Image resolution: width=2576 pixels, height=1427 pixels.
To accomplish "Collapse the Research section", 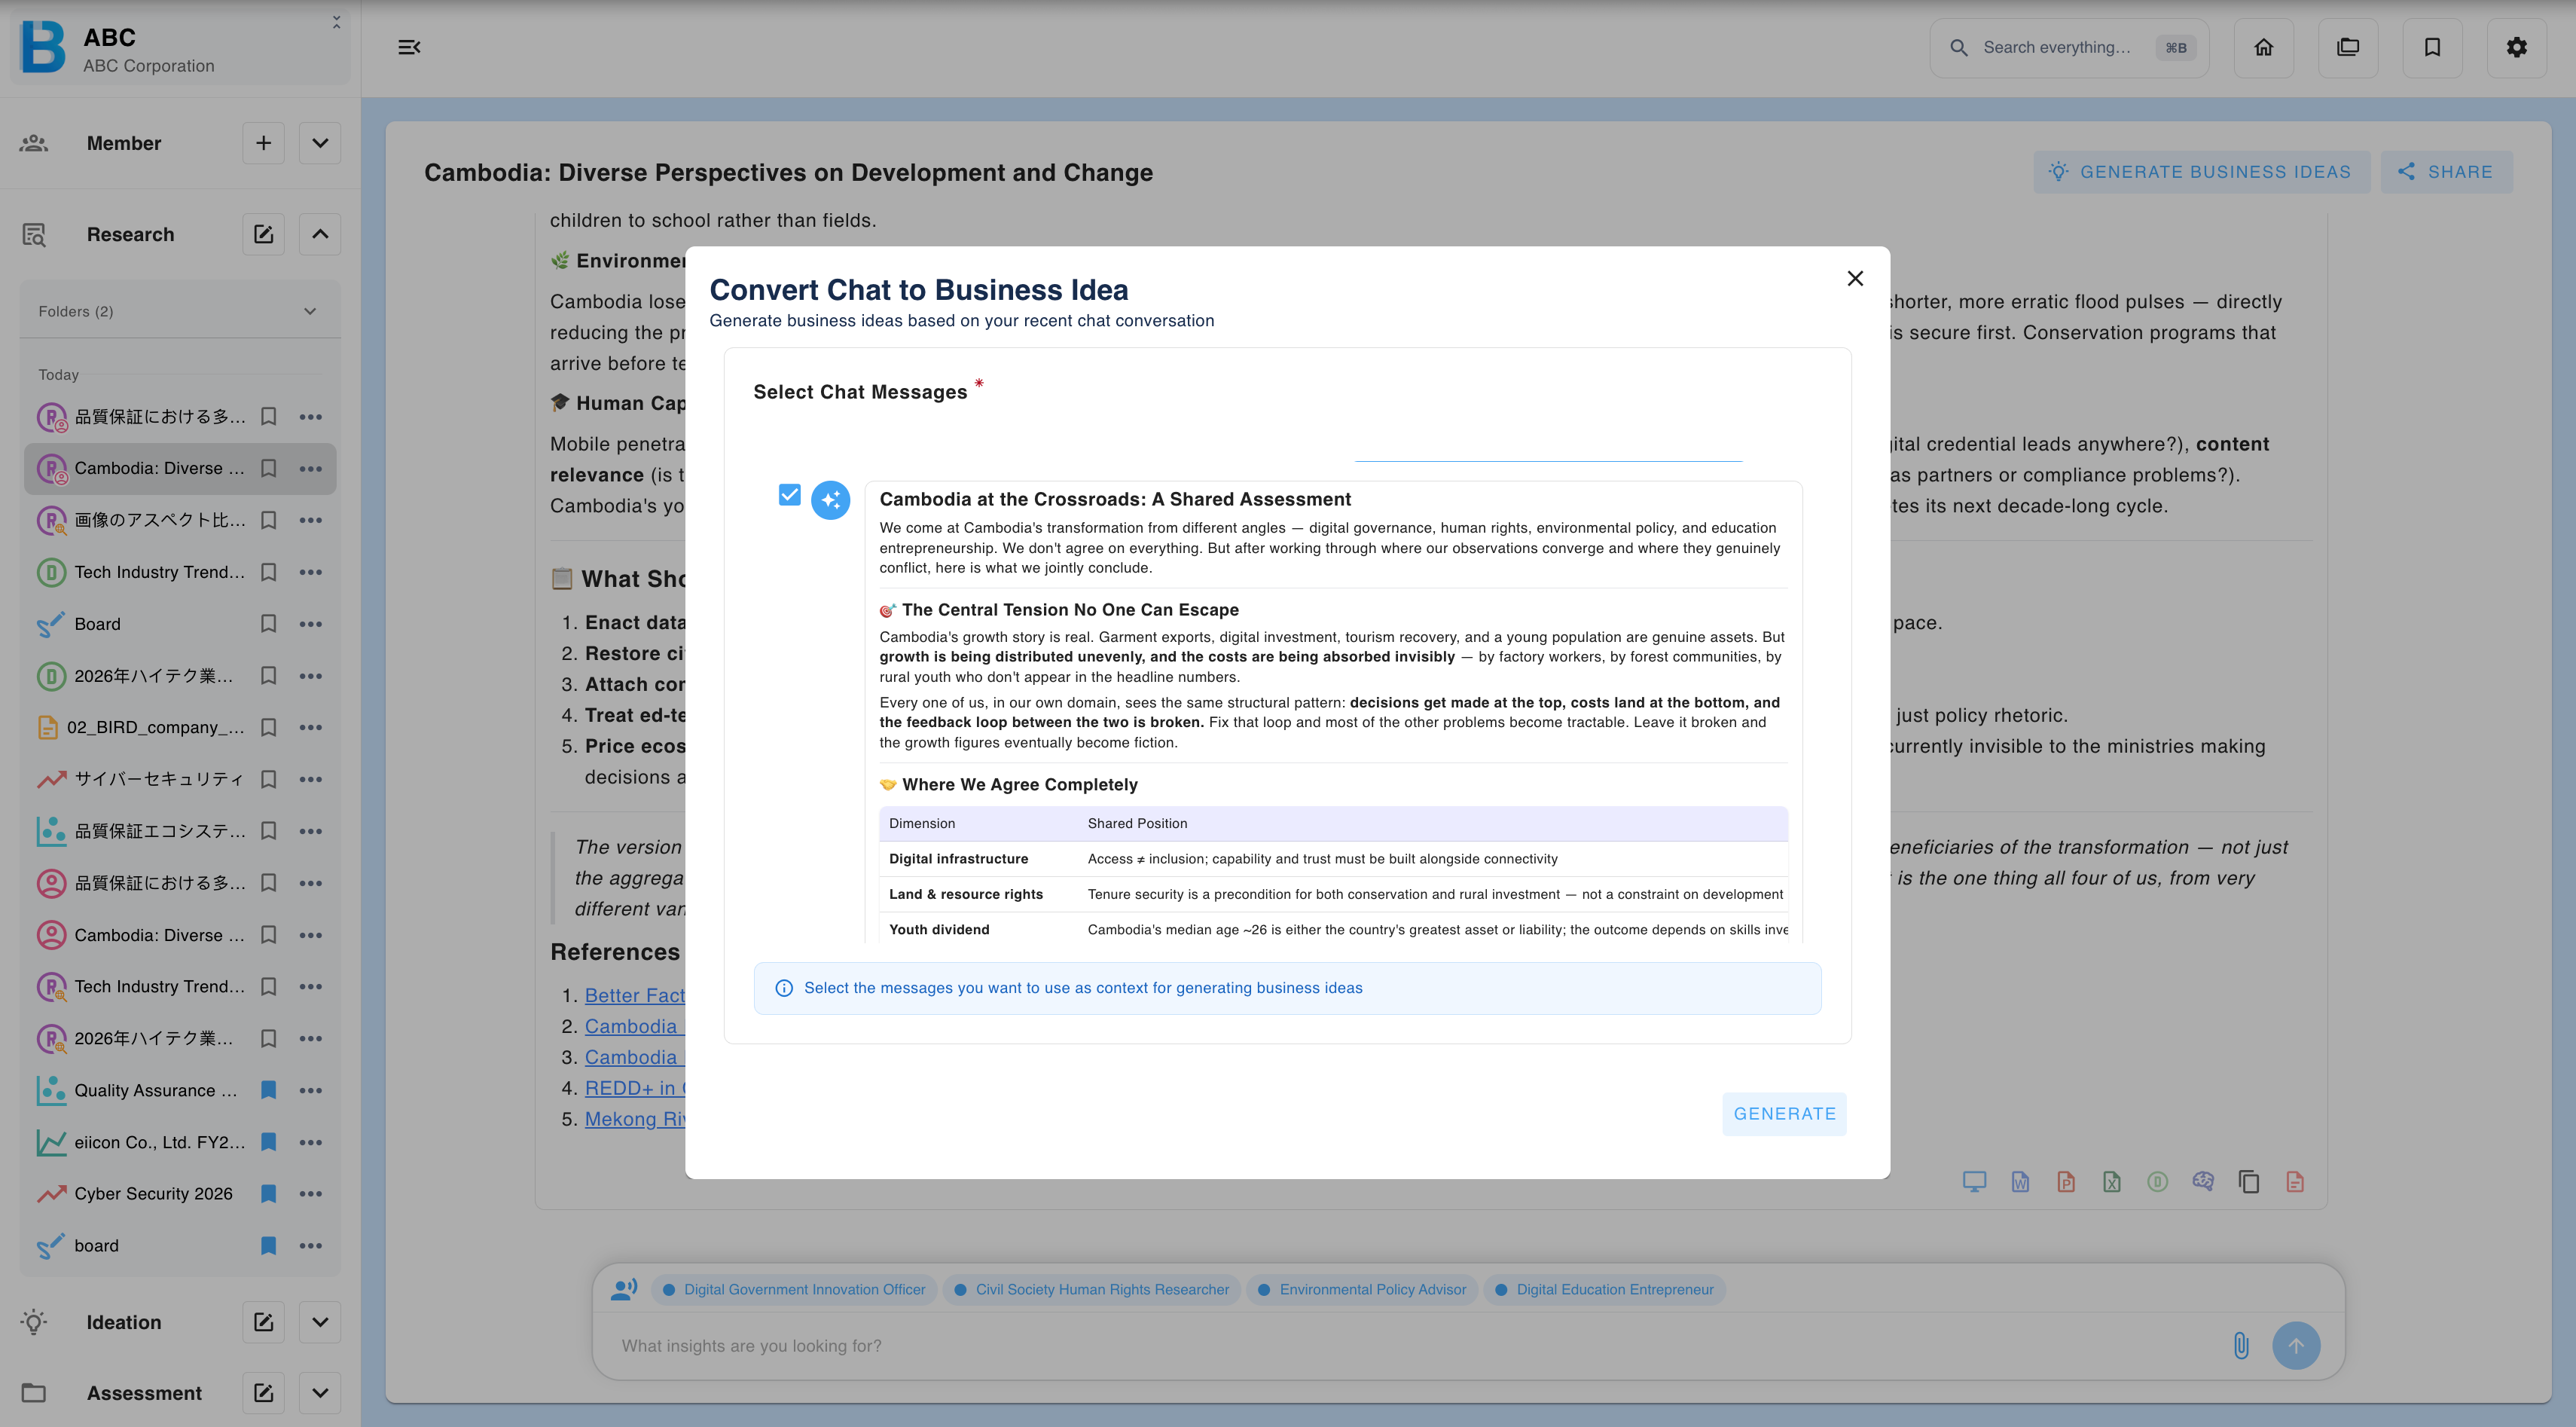I will pyautogui.click(x=320, y=234).
